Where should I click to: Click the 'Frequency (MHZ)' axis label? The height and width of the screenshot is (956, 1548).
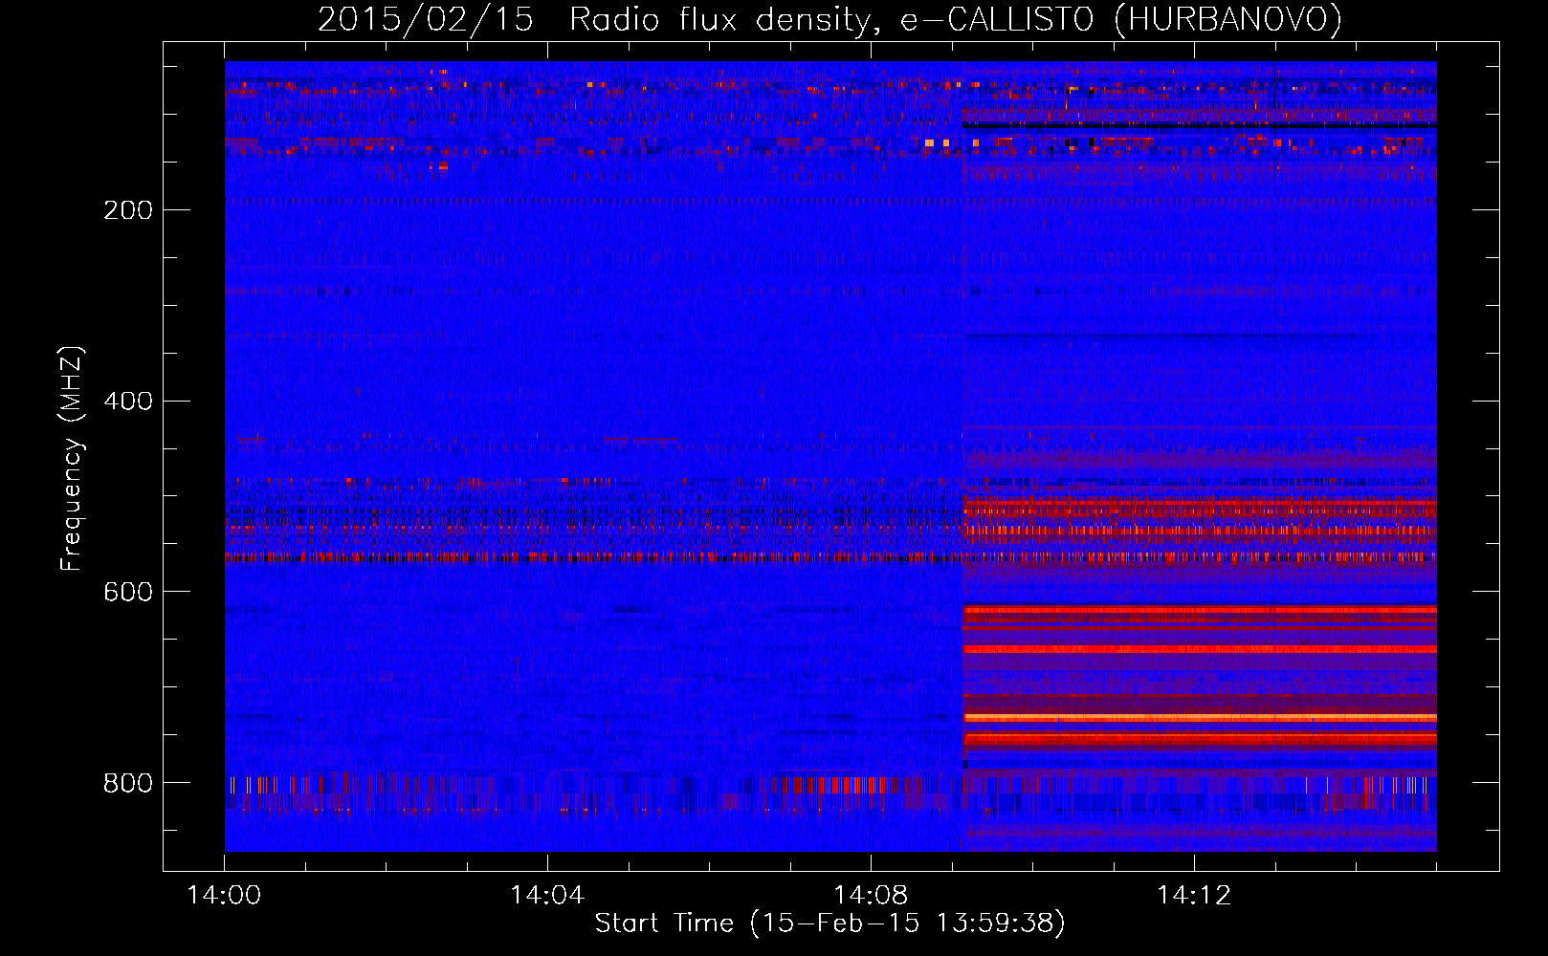[72, 459]
